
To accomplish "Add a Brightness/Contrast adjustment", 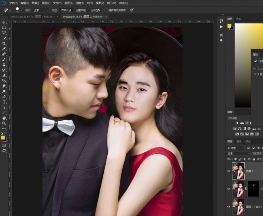I will tap(237, 123).
